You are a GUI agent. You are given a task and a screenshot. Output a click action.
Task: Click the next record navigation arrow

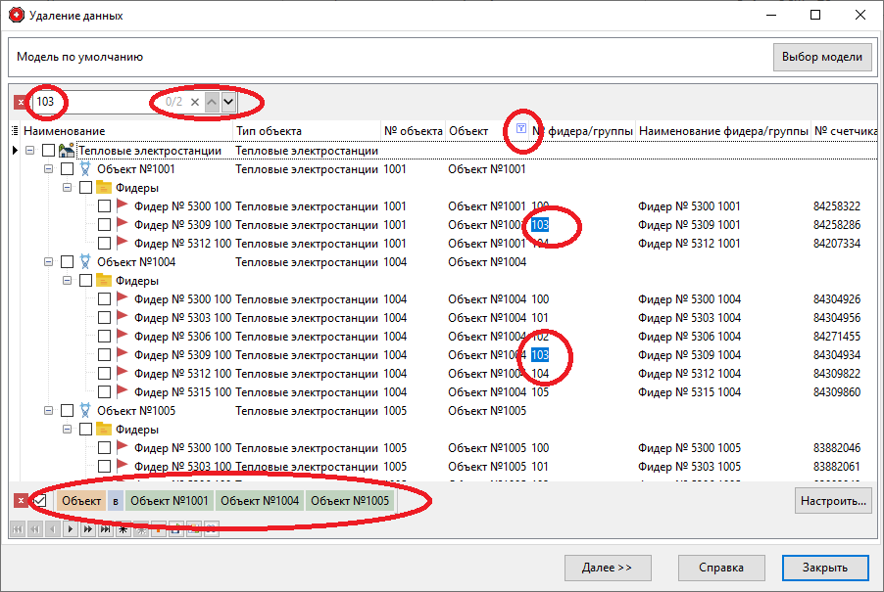69,529
